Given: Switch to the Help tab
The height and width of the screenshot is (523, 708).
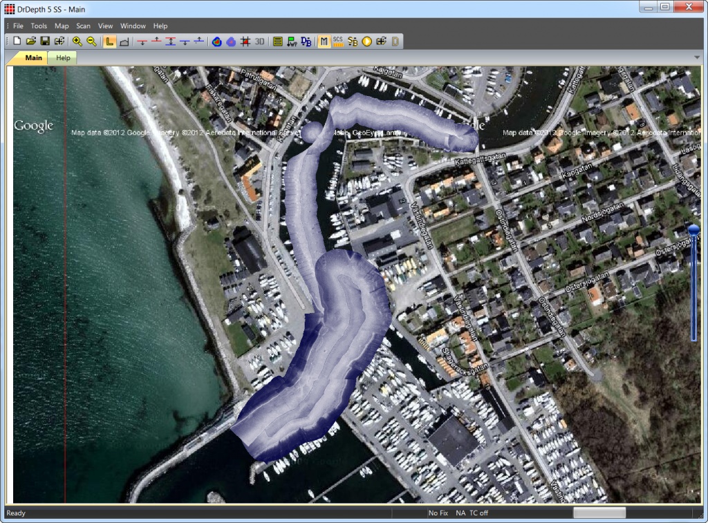Looking at the screenshot, I should tap(63, 58).
